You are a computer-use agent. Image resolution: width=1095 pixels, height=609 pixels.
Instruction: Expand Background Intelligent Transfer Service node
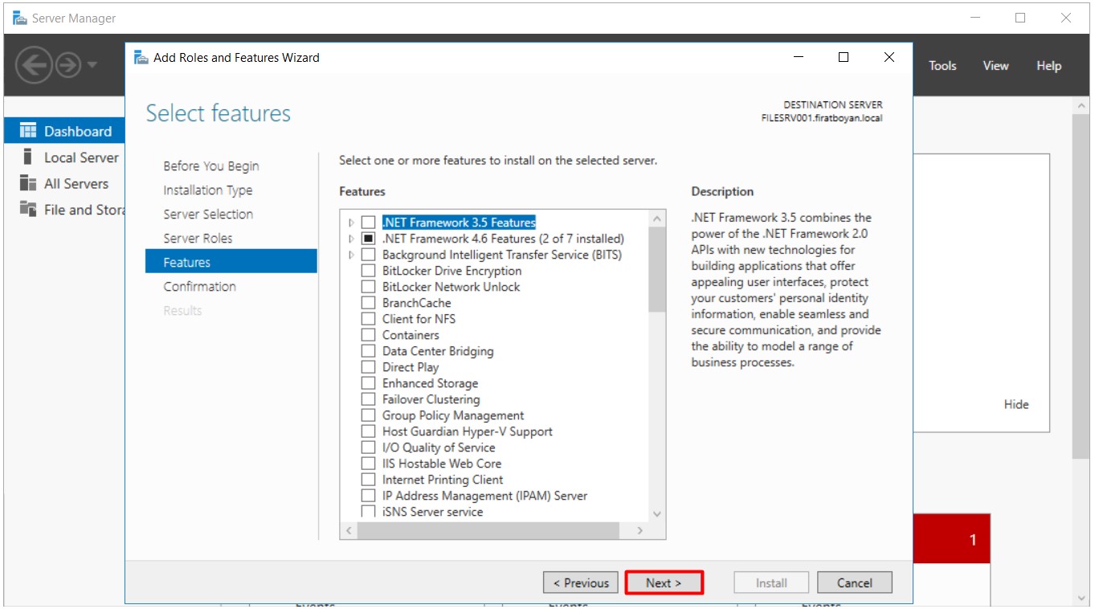[x=351, y=255]
